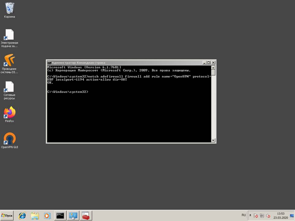
Task: Click the netsh advfirewall command text
Action: pyautogui.click(x=129, y=78)
